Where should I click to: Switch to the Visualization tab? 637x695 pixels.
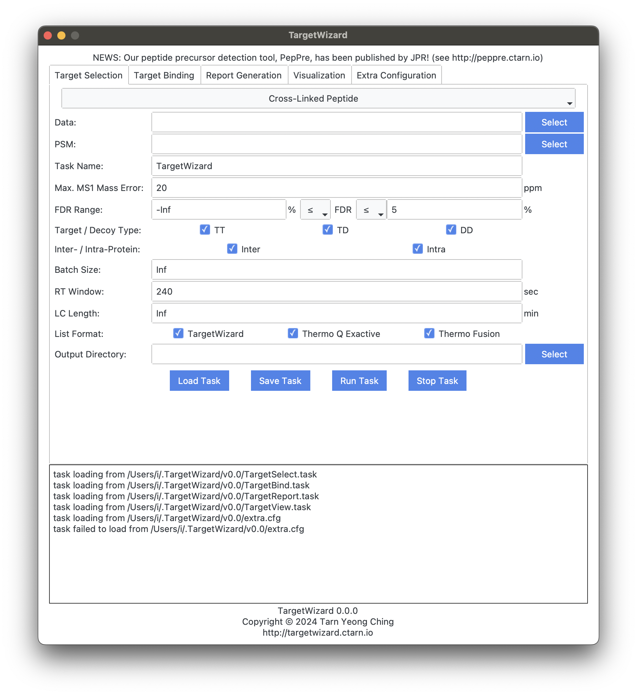click(x=319, y=75)
